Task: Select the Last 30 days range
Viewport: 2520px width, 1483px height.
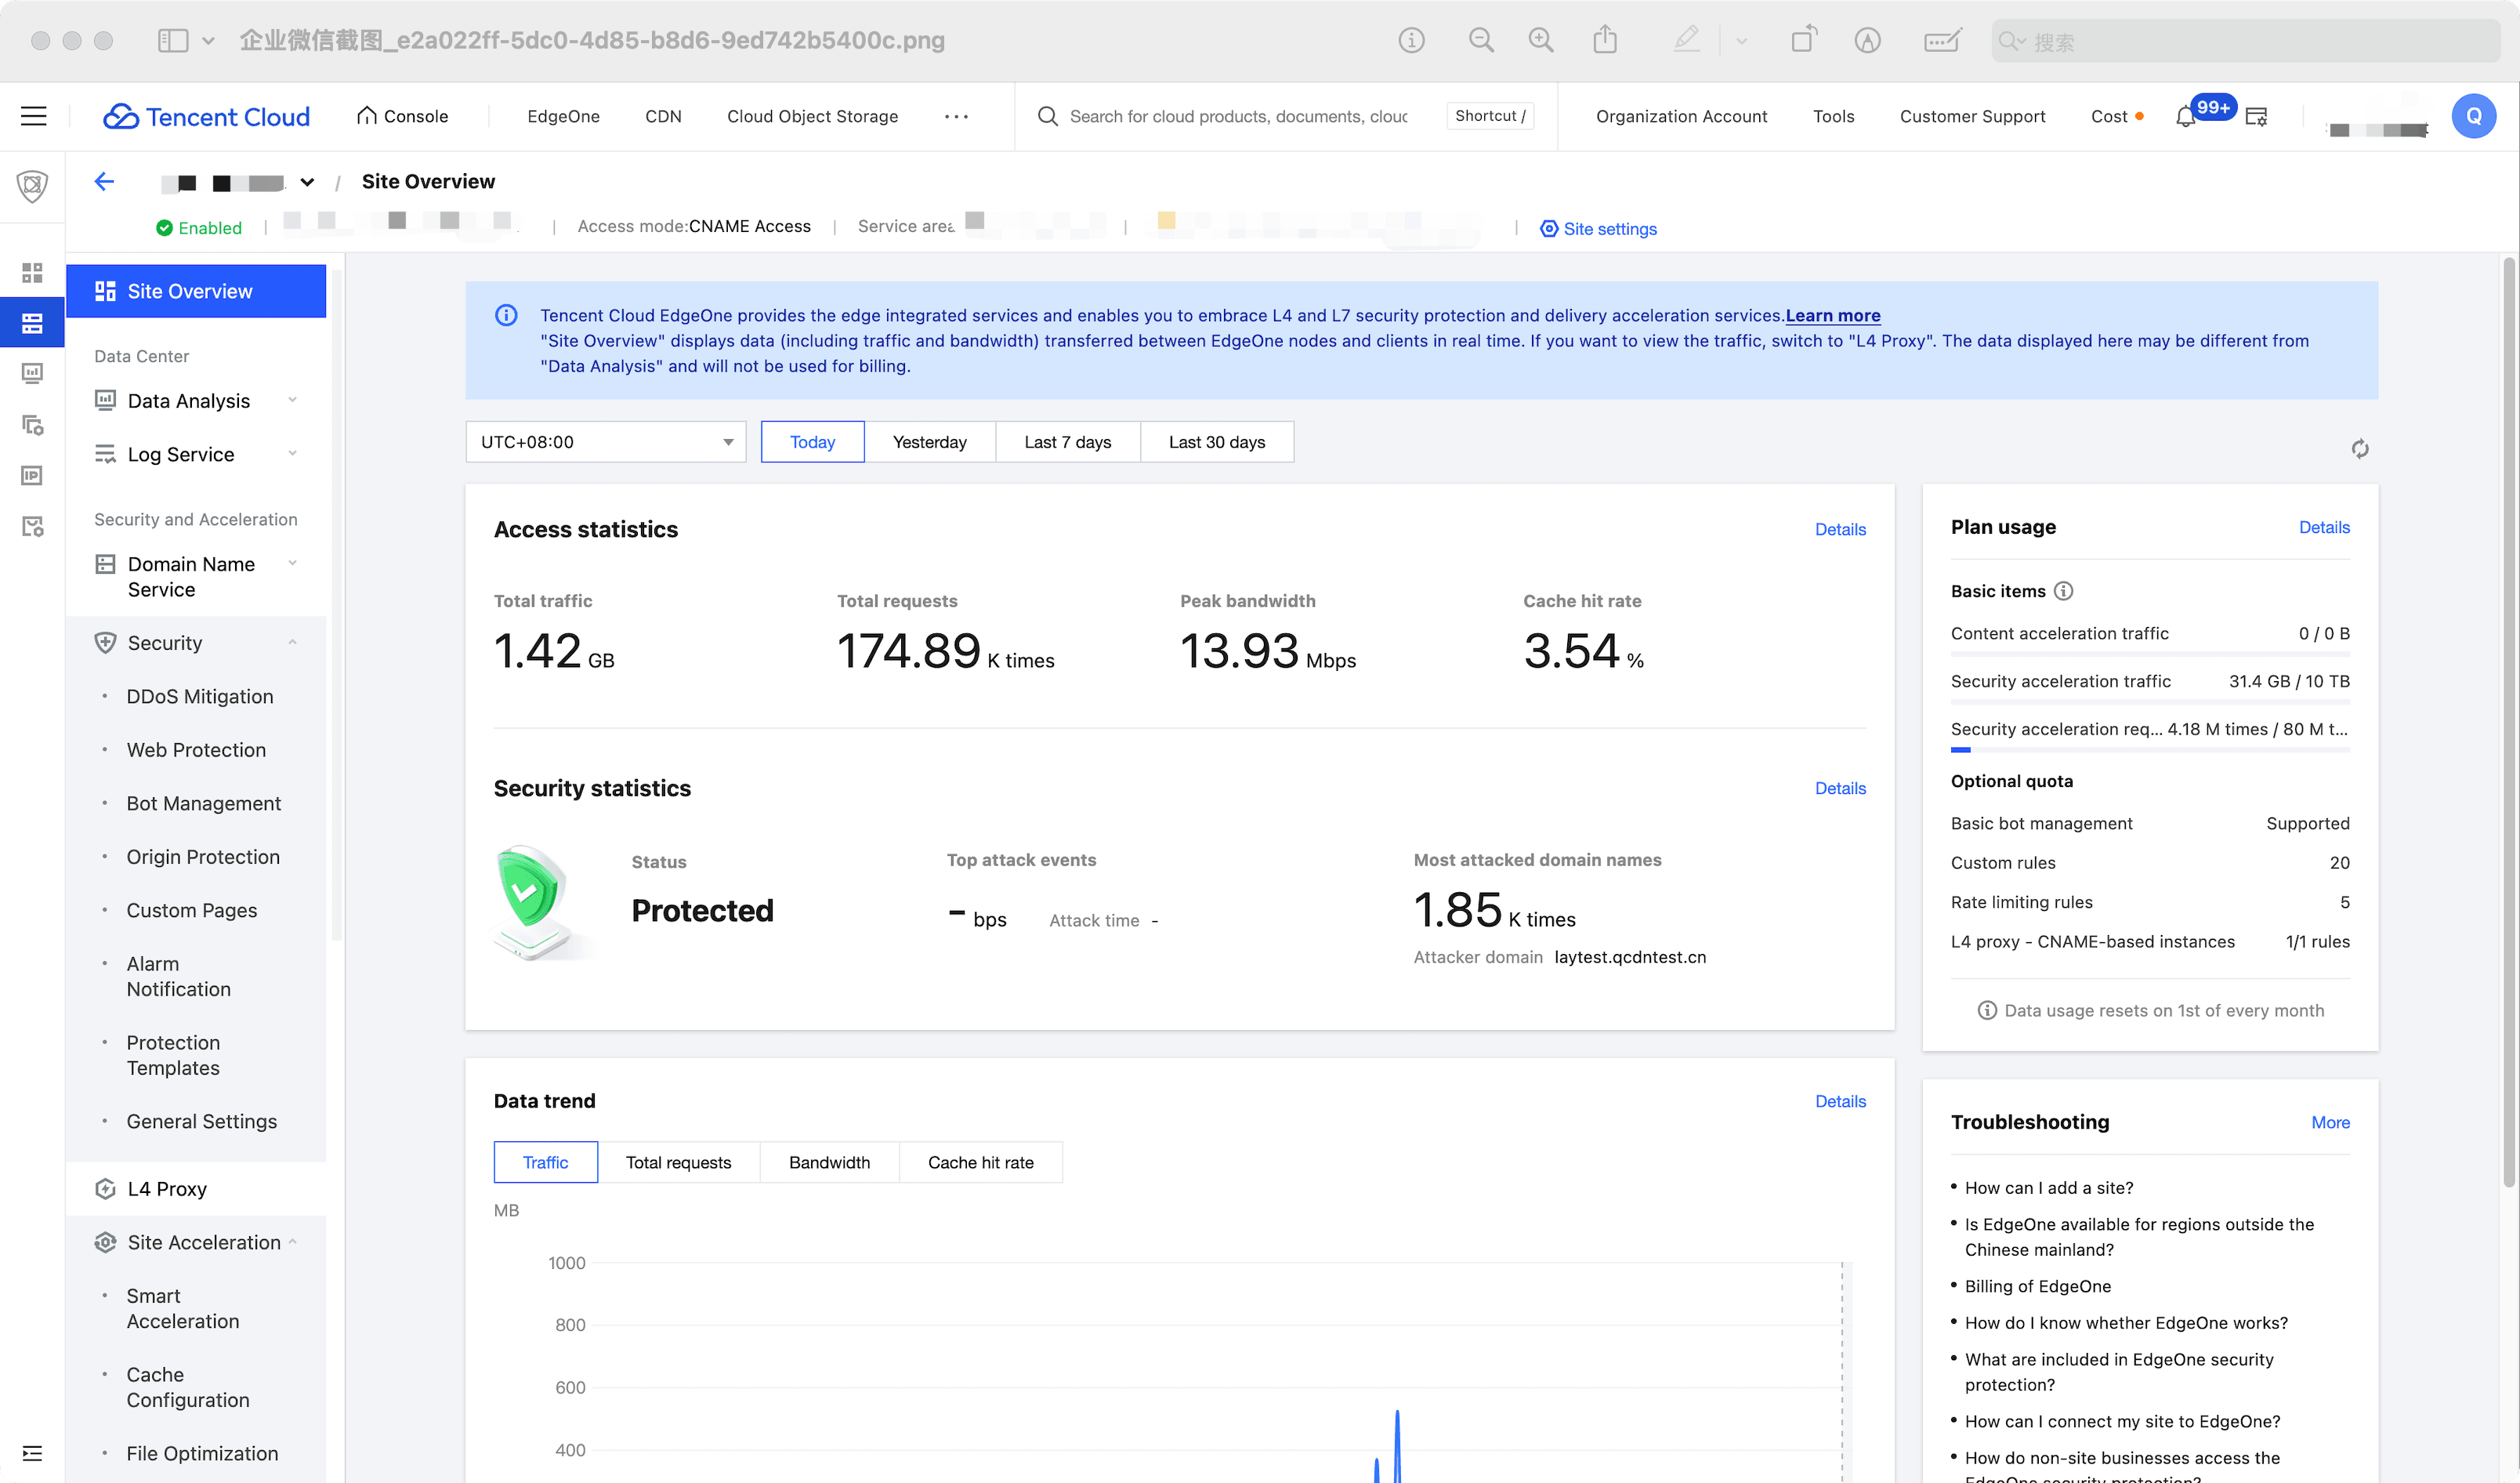Action: pyautogui.click(x=1216, y=442)
